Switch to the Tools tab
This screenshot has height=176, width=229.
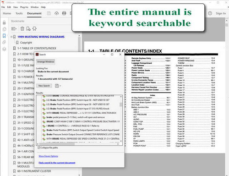tap(19, 13)
